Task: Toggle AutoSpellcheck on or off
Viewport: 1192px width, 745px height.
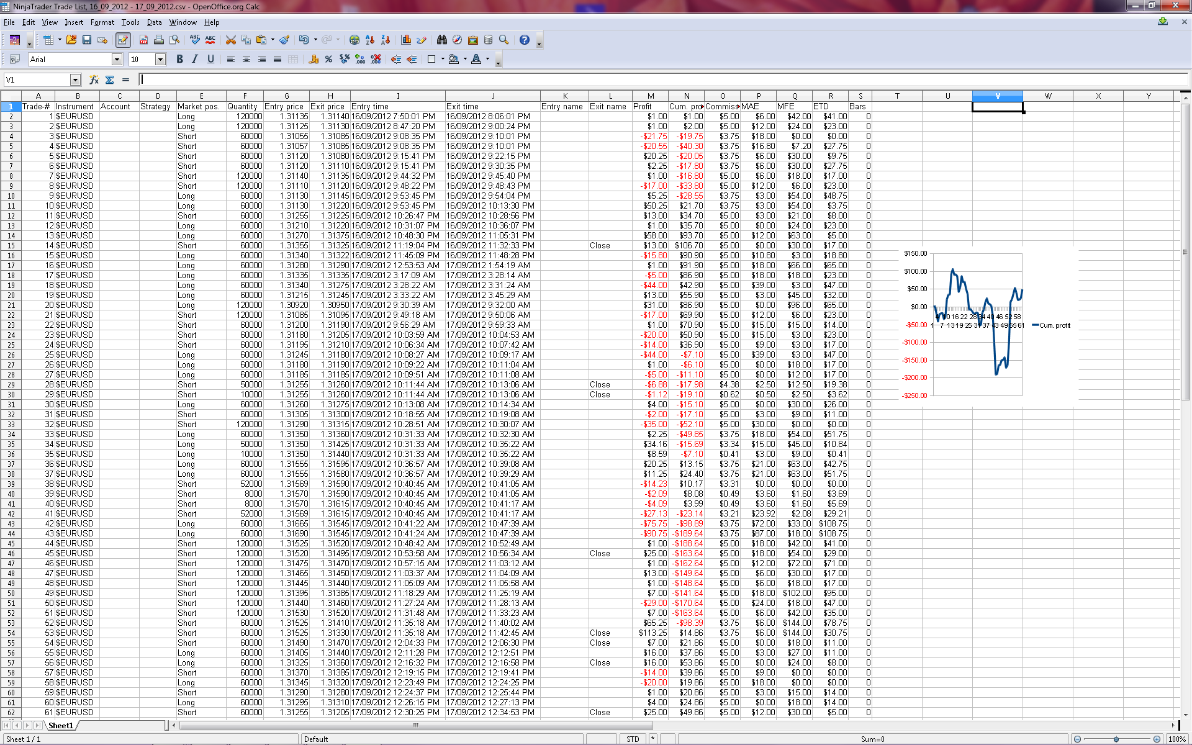Action: (x=210, y=40)
